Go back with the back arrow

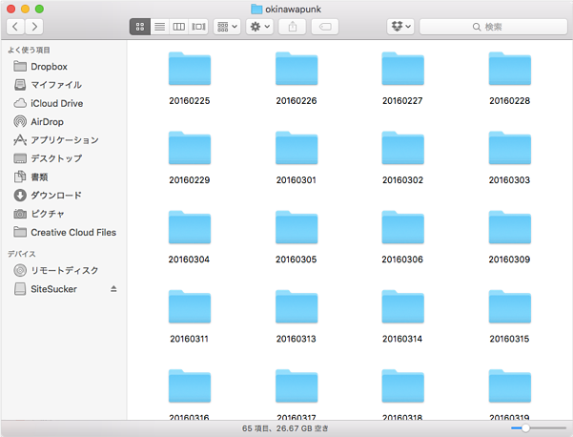click(x=15, y=27)
